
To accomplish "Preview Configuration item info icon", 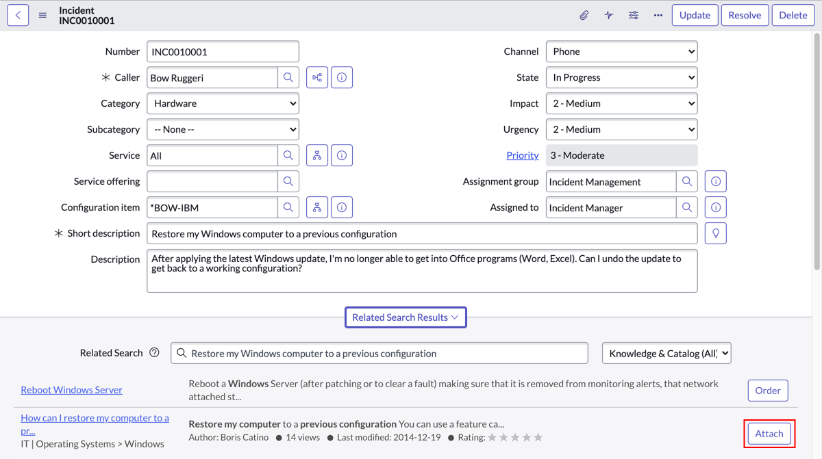I will click(342, 207).
